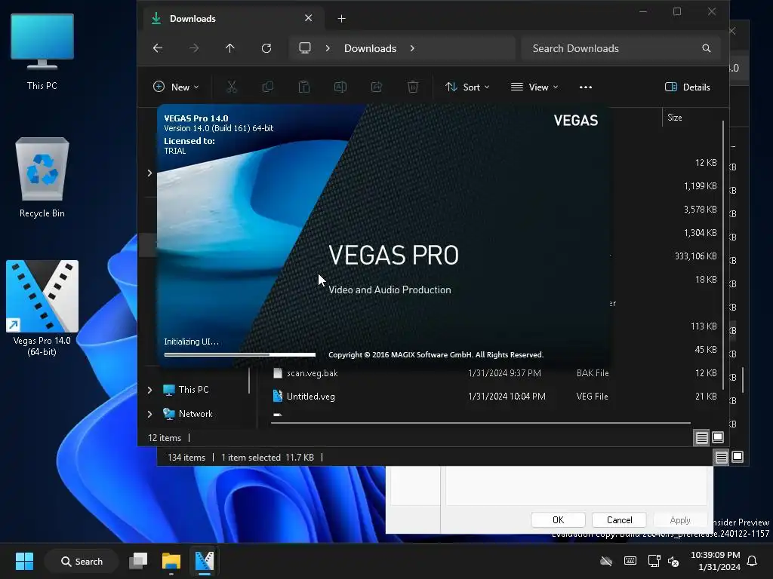
Task: Click the touch keyboard tray icon
Action: coord(630,561)
